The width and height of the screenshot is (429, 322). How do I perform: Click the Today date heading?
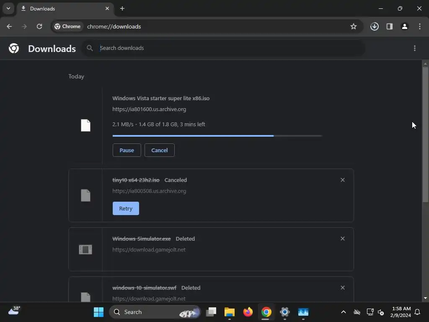pyautogui.click(x=76, y=76)
